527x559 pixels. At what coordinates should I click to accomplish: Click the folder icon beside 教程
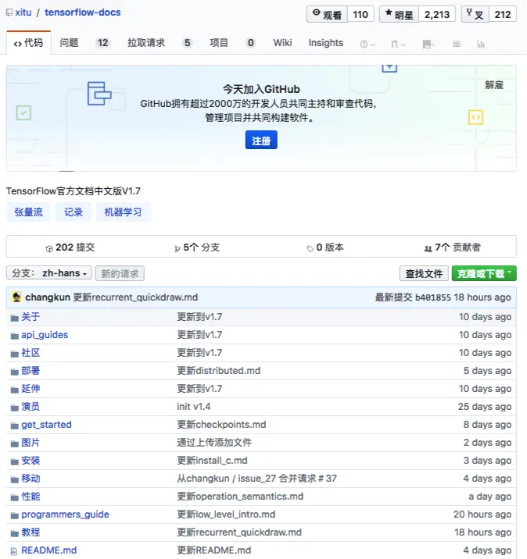(x=14, y=534)
